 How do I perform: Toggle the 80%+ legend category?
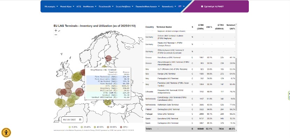point(124,127)
